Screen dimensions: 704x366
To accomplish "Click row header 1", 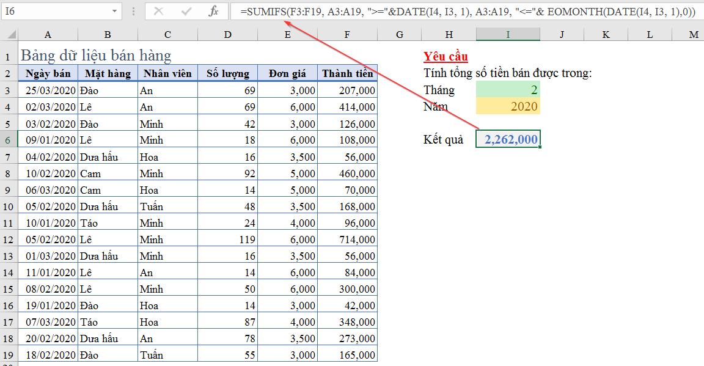I will 9,55.
